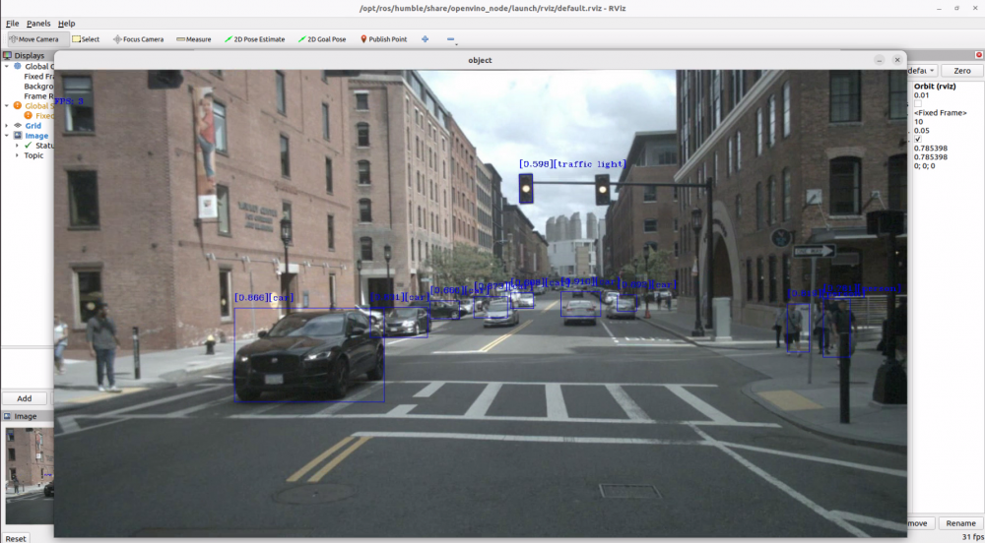Viewport: 985px width, 543px height.
Task: Collapse the Image display tree item
Action: point(6,136)
